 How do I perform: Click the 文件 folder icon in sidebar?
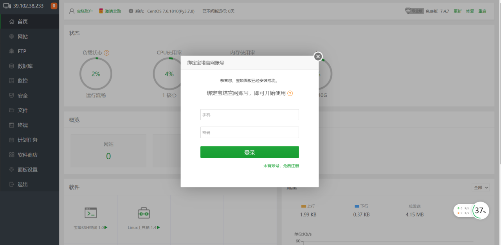12,110
